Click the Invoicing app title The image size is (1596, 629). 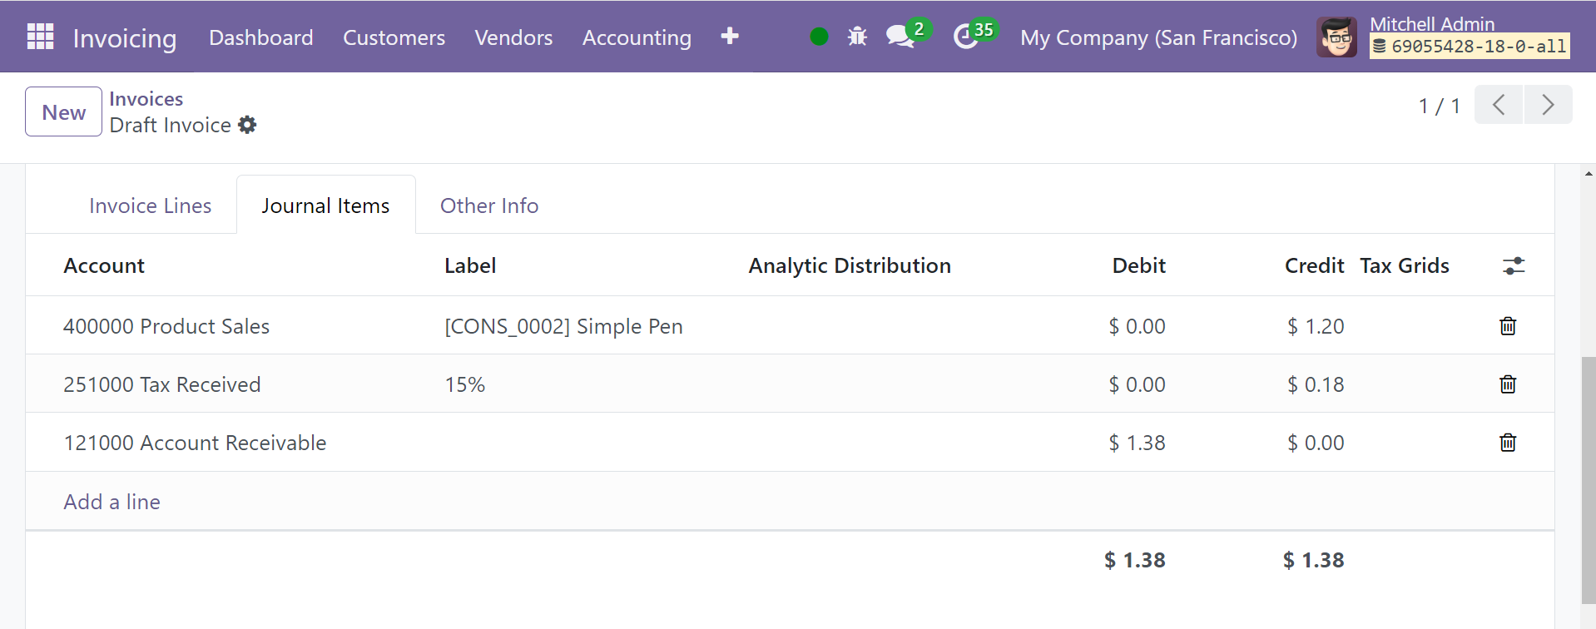click(125, 38)
